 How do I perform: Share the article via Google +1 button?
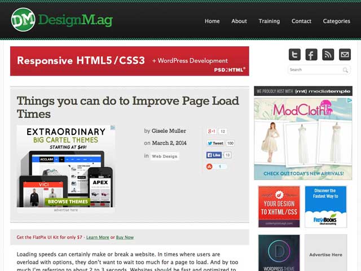(x=212, y=131)
